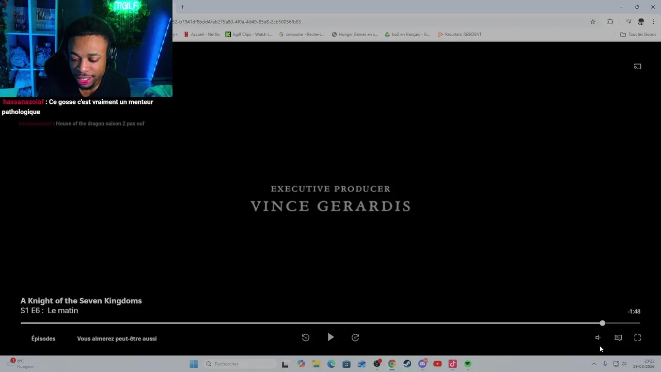Open Microsoft Store from the taskbar
This screenshot has width=661, height=372.
click(347, 364)
